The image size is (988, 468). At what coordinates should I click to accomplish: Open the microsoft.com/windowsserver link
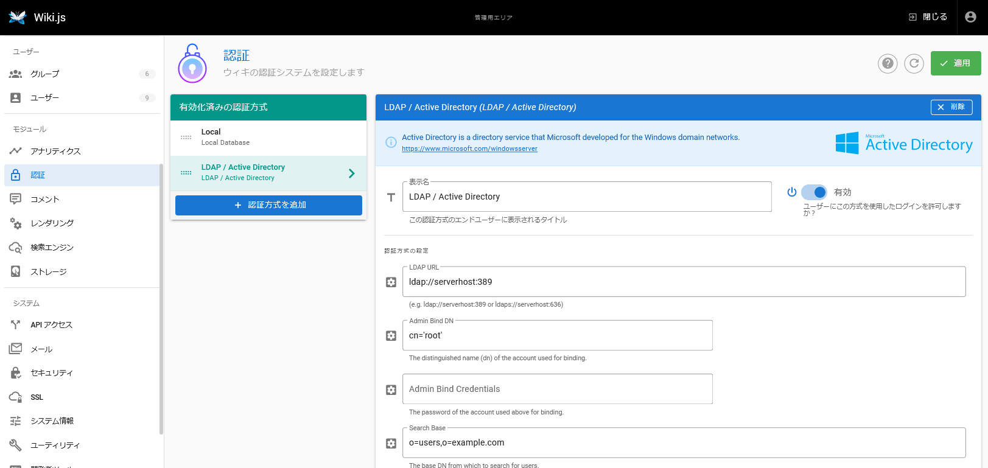pos(469,149)
